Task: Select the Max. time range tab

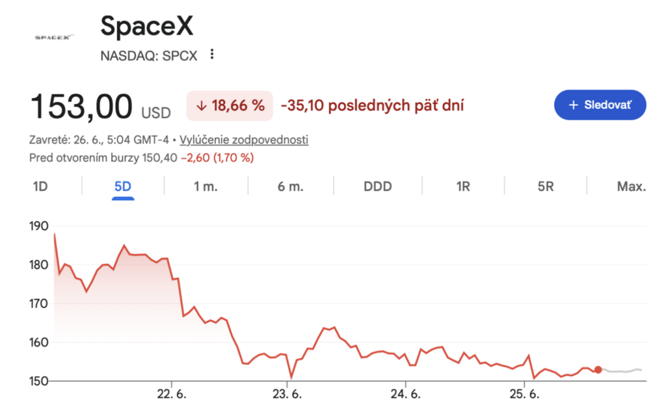Action: 631,186
